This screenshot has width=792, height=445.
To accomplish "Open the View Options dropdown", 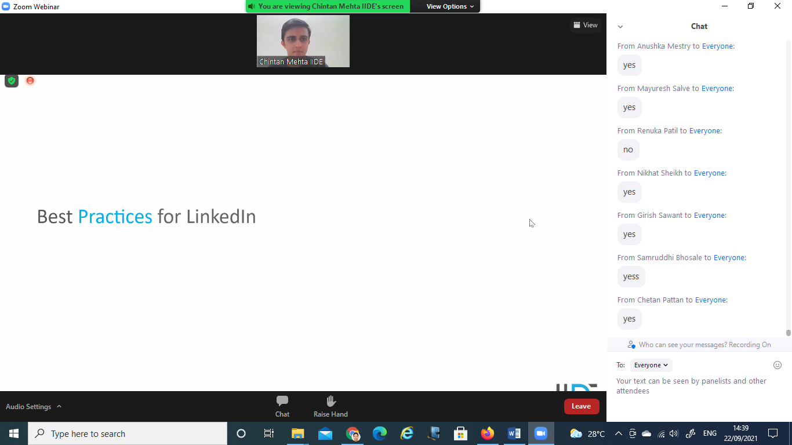I will [450, 6].
